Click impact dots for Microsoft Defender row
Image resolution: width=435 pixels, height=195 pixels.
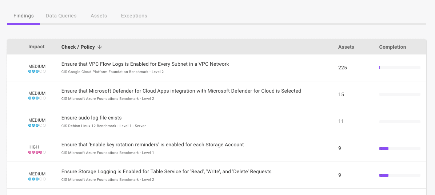pyautogui.click(x=37, y=98)
